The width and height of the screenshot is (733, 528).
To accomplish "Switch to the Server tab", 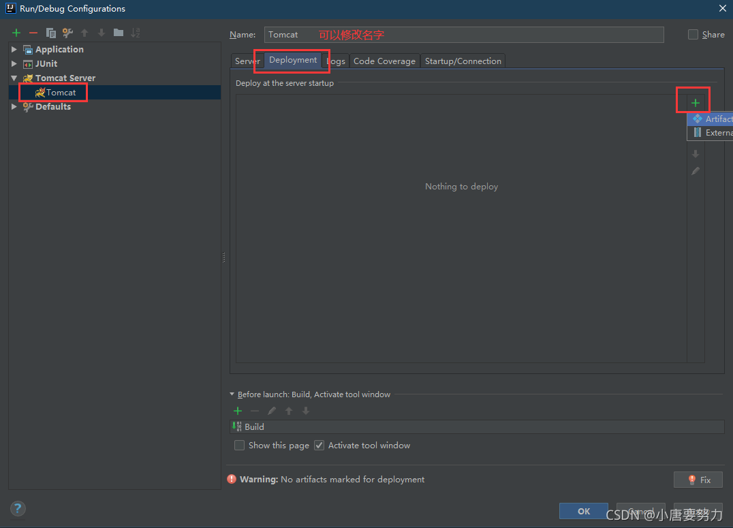I will (247, 61).
